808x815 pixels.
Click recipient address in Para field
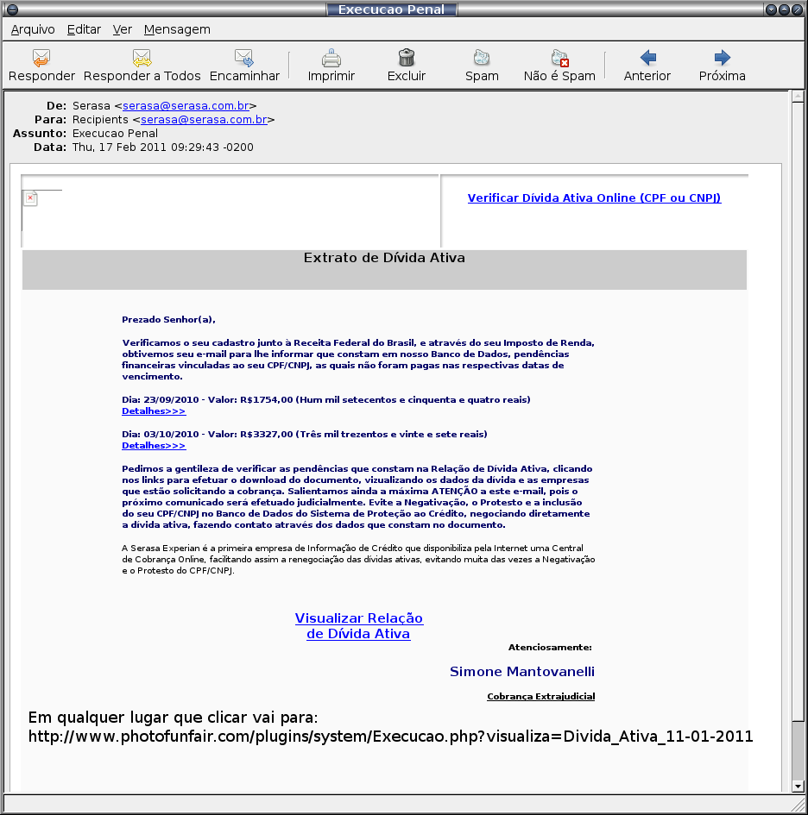click(x=204, y=120)
